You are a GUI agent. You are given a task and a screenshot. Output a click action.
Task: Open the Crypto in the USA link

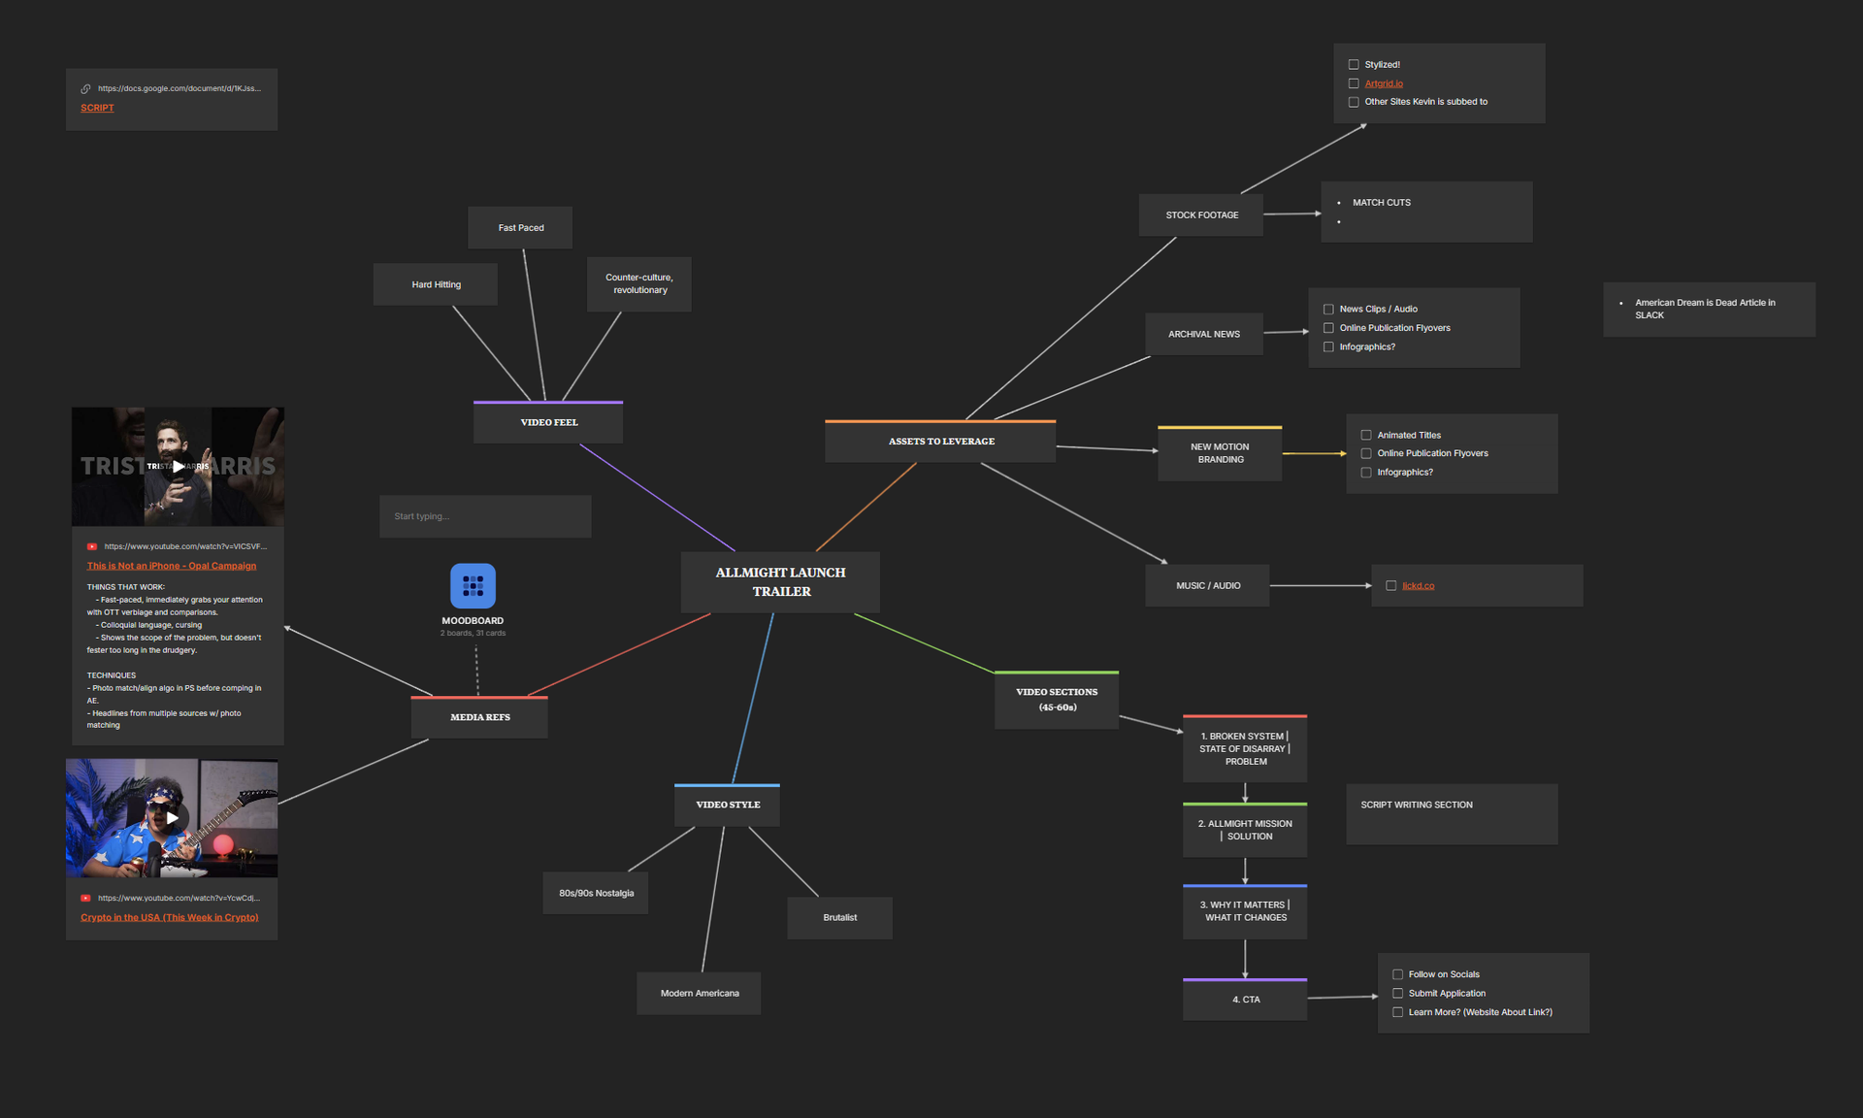169,916
